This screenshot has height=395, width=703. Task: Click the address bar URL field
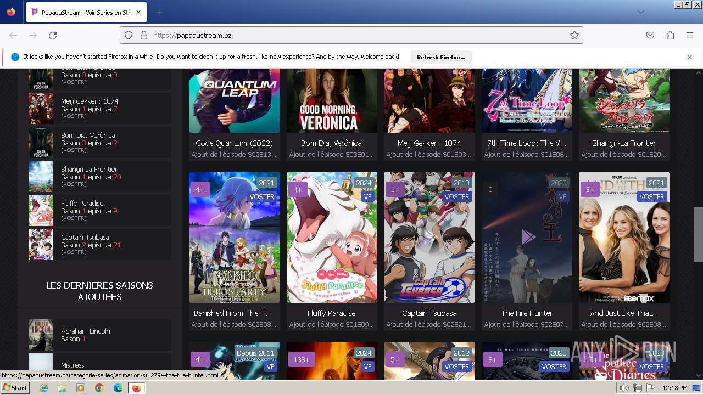351,35
